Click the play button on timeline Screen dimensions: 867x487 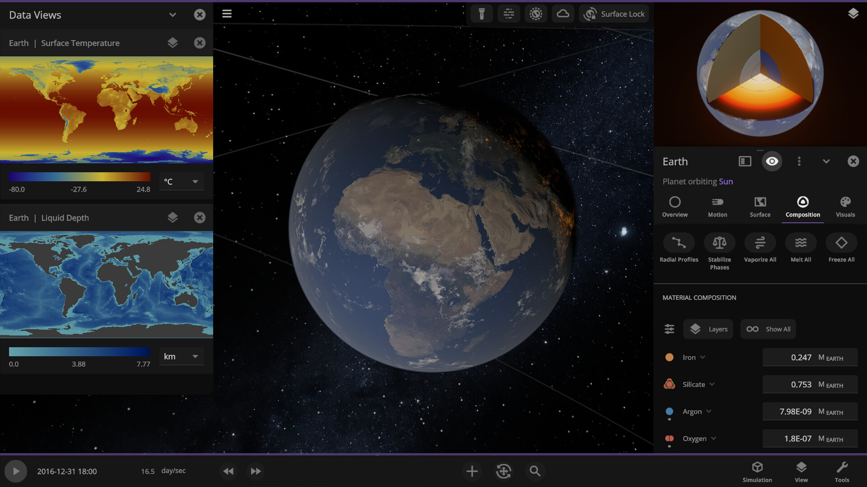pyautogui.click(x=15, y=470)
